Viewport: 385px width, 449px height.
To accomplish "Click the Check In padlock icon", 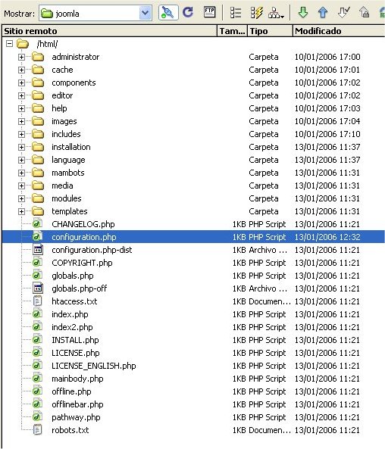I will (364, 13).
